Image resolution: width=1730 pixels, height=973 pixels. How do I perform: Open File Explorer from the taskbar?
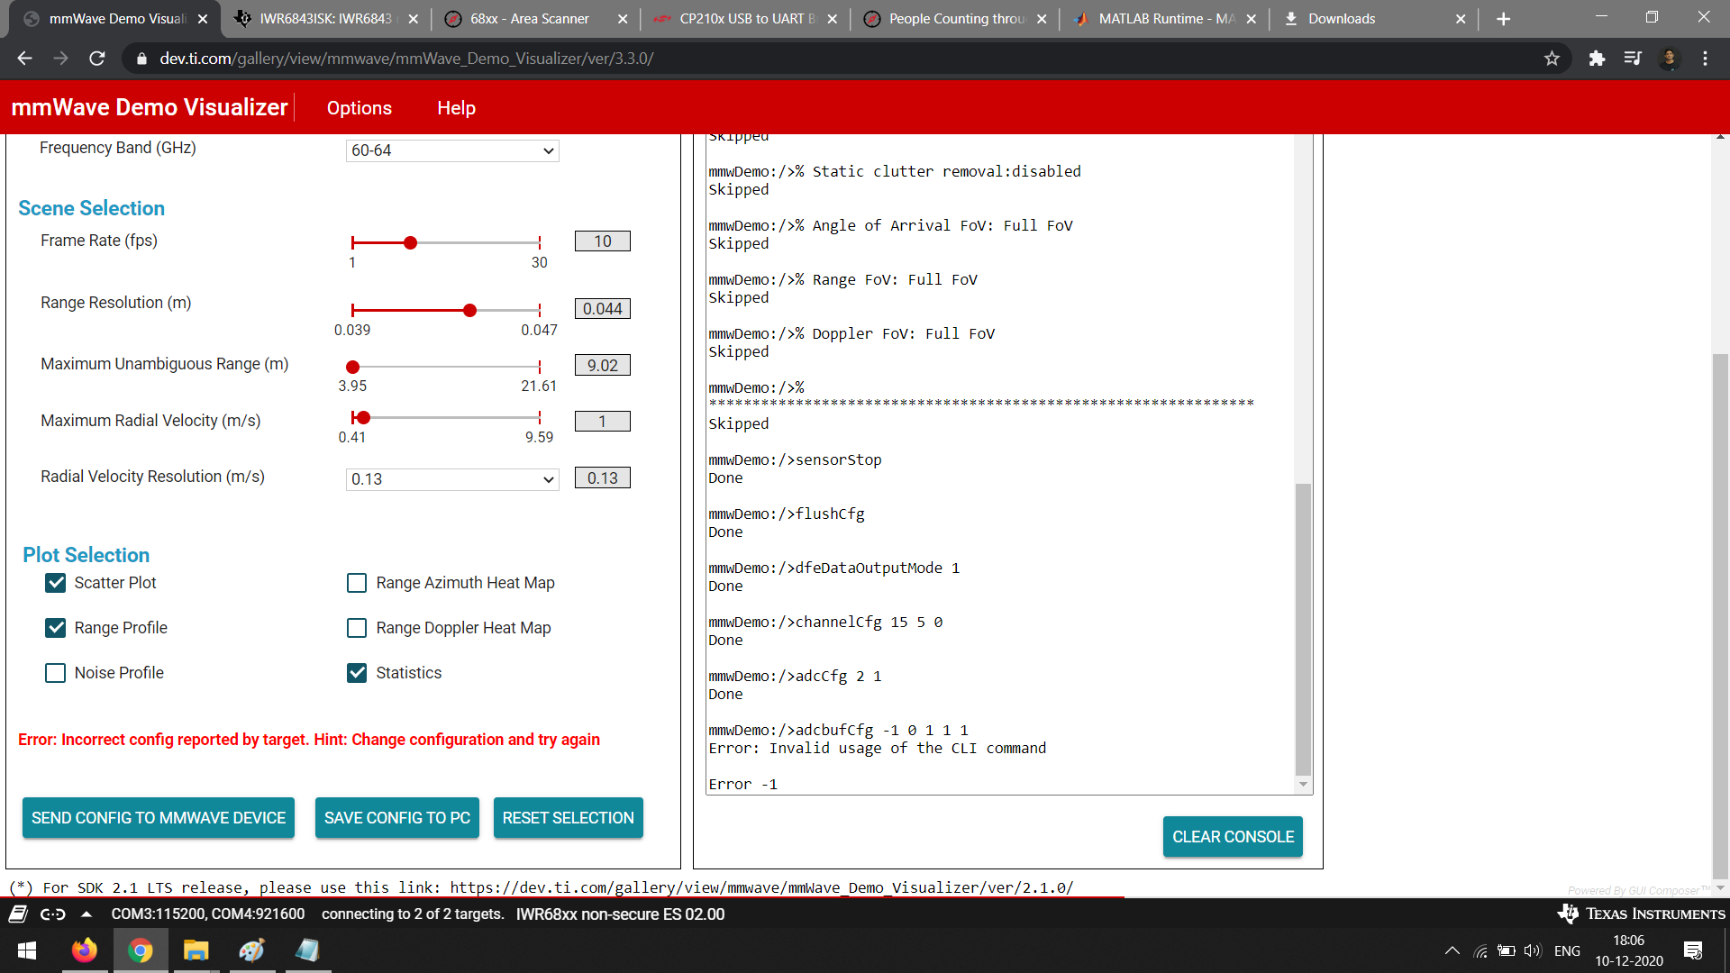[196, 950]
